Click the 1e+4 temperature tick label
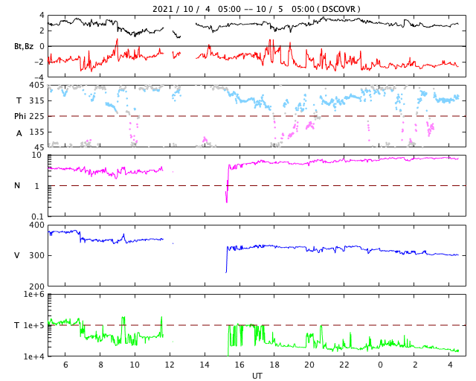This screenshot has height=381, width=476. 33,356
